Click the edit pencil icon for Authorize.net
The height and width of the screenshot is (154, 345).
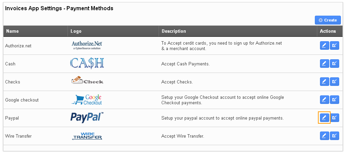click(324, 46)
